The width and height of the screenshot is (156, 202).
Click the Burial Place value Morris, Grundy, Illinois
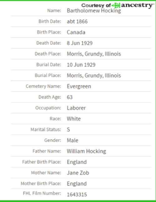point(94,76)
